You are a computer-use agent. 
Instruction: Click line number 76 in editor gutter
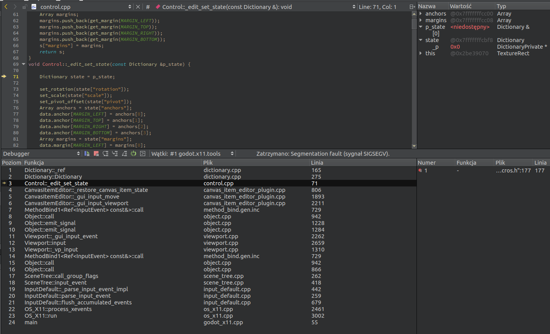(16, 108)
